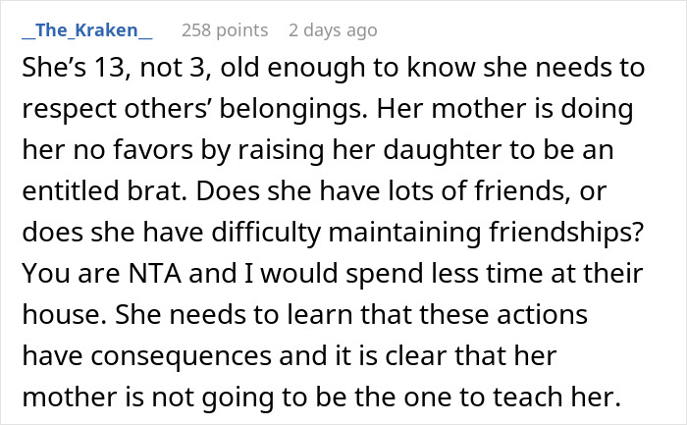
Task: Click the '2 days ago' timestamp
Action: click(x=333, y=30)
